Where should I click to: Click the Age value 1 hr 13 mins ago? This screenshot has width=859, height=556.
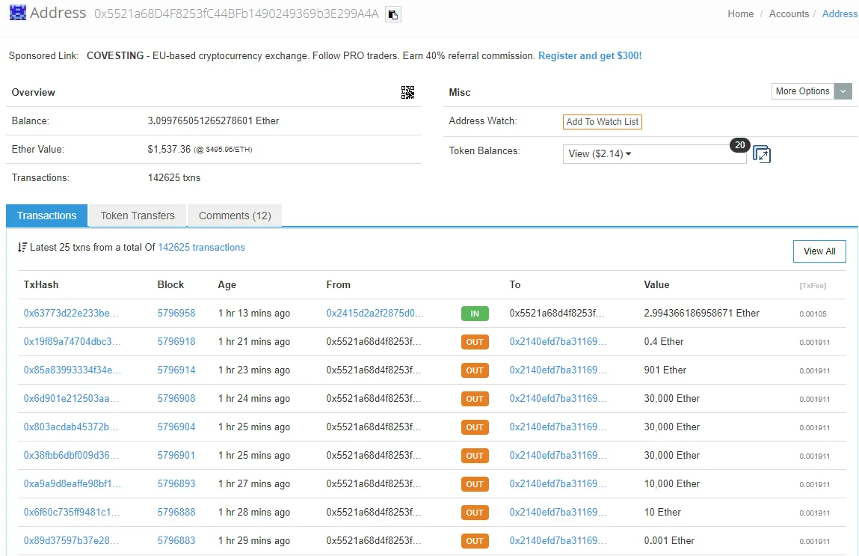254,313
